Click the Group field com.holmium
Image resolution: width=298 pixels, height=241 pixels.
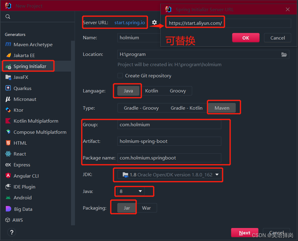point(169,125)
